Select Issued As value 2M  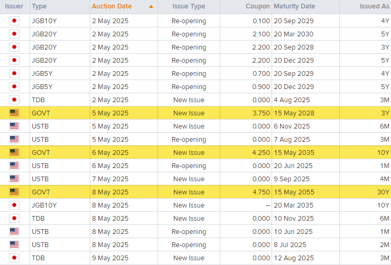(x=385, y=245)
